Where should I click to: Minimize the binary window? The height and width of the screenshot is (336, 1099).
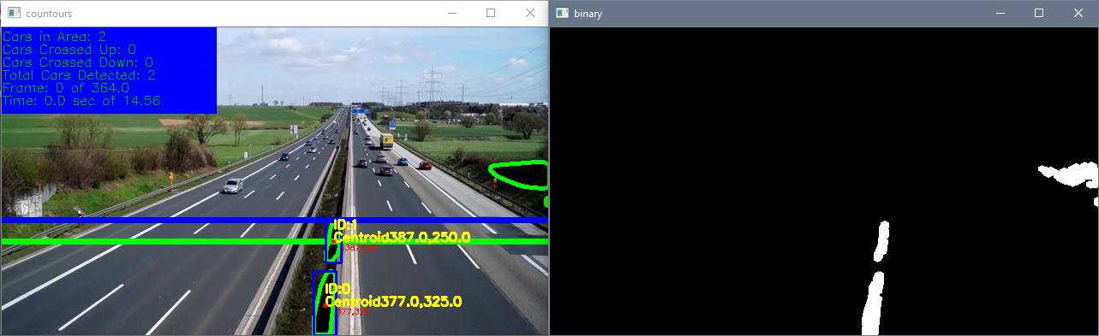(x=1000, y=14)
